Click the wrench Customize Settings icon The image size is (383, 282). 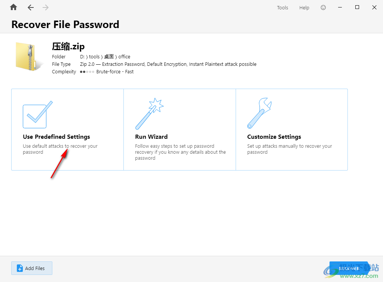260,113
